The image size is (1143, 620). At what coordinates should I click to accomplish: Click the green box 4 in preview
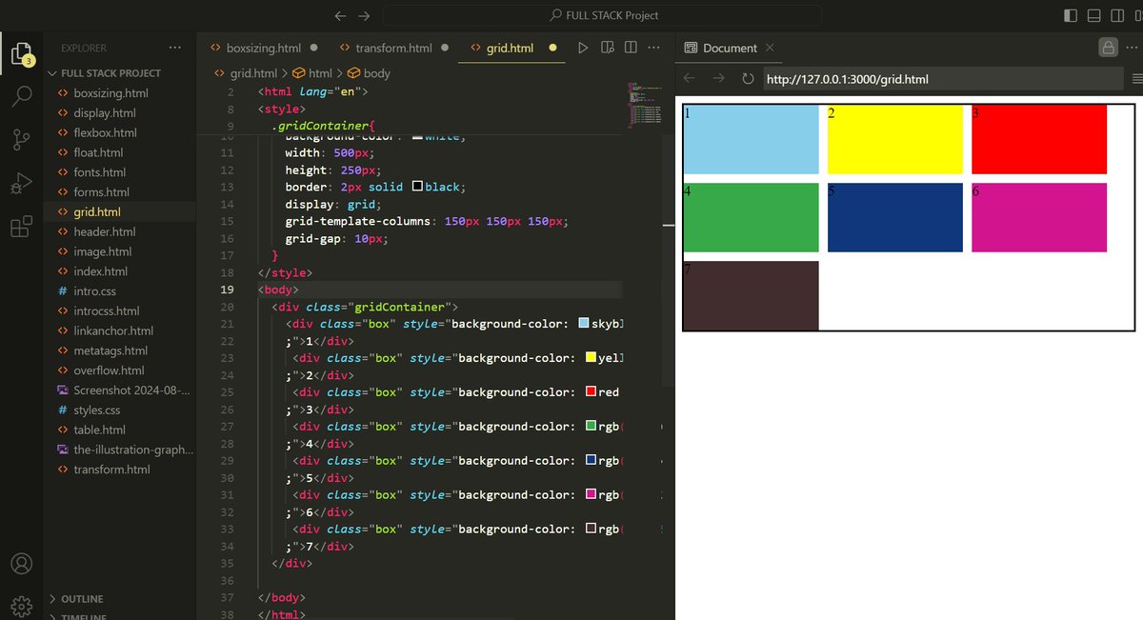click(751, 218)
